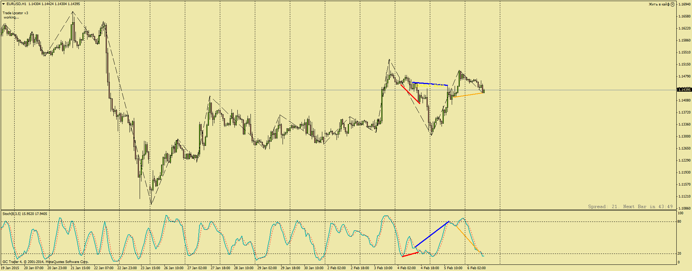692x271 pixels.
Task: Click the '19 Jan 2015' date label
Action: [x=10, y=268]
